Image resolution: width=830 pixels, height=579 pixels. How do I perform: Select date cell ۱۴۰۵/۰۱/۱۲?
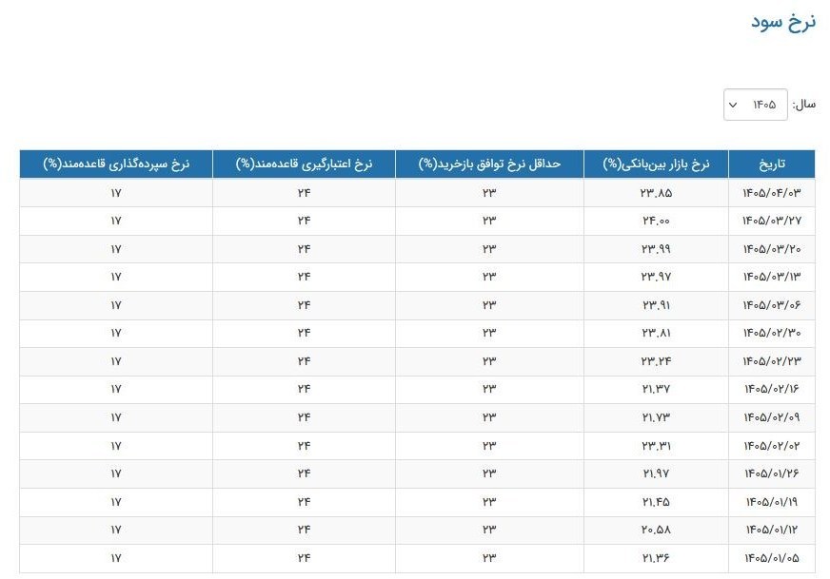[x=771, y=530]
